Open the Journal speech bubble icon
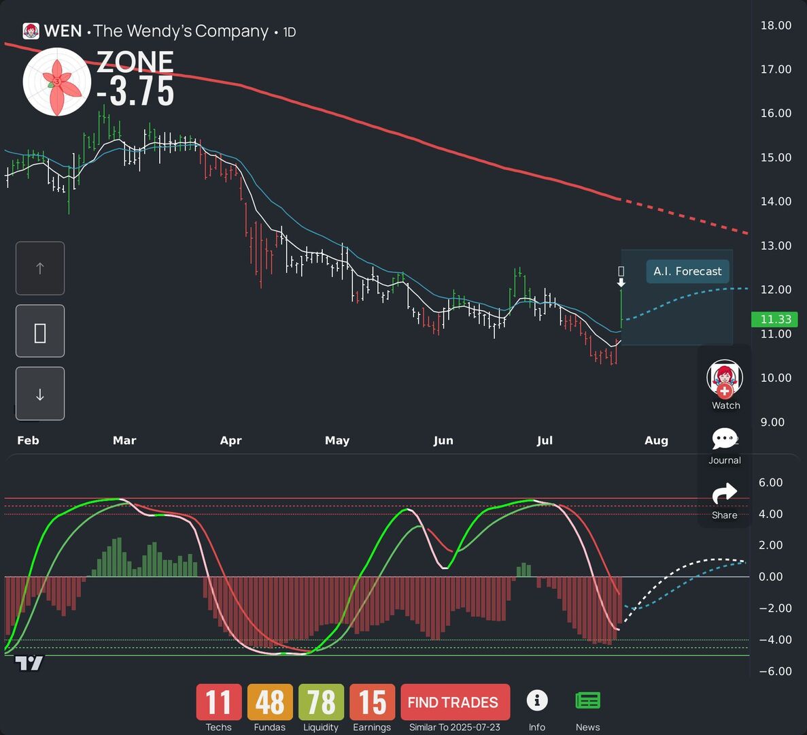This screenshot has width=807, height=735. [725, 439]
